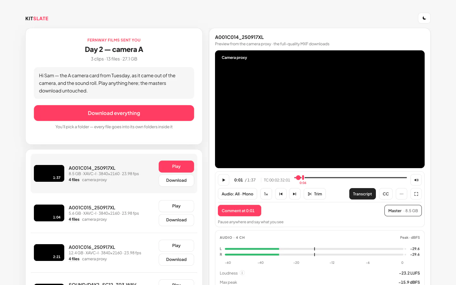
Task: Toggle CC closed captions
Action: click(x=386, y=194)
